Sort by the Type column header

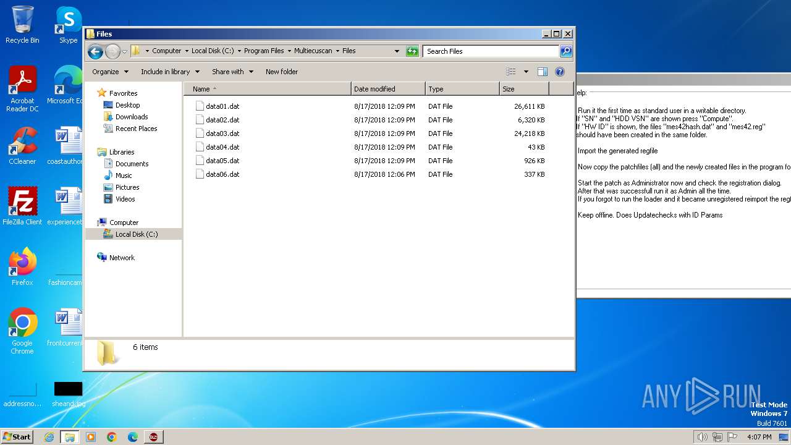(462, 89)
